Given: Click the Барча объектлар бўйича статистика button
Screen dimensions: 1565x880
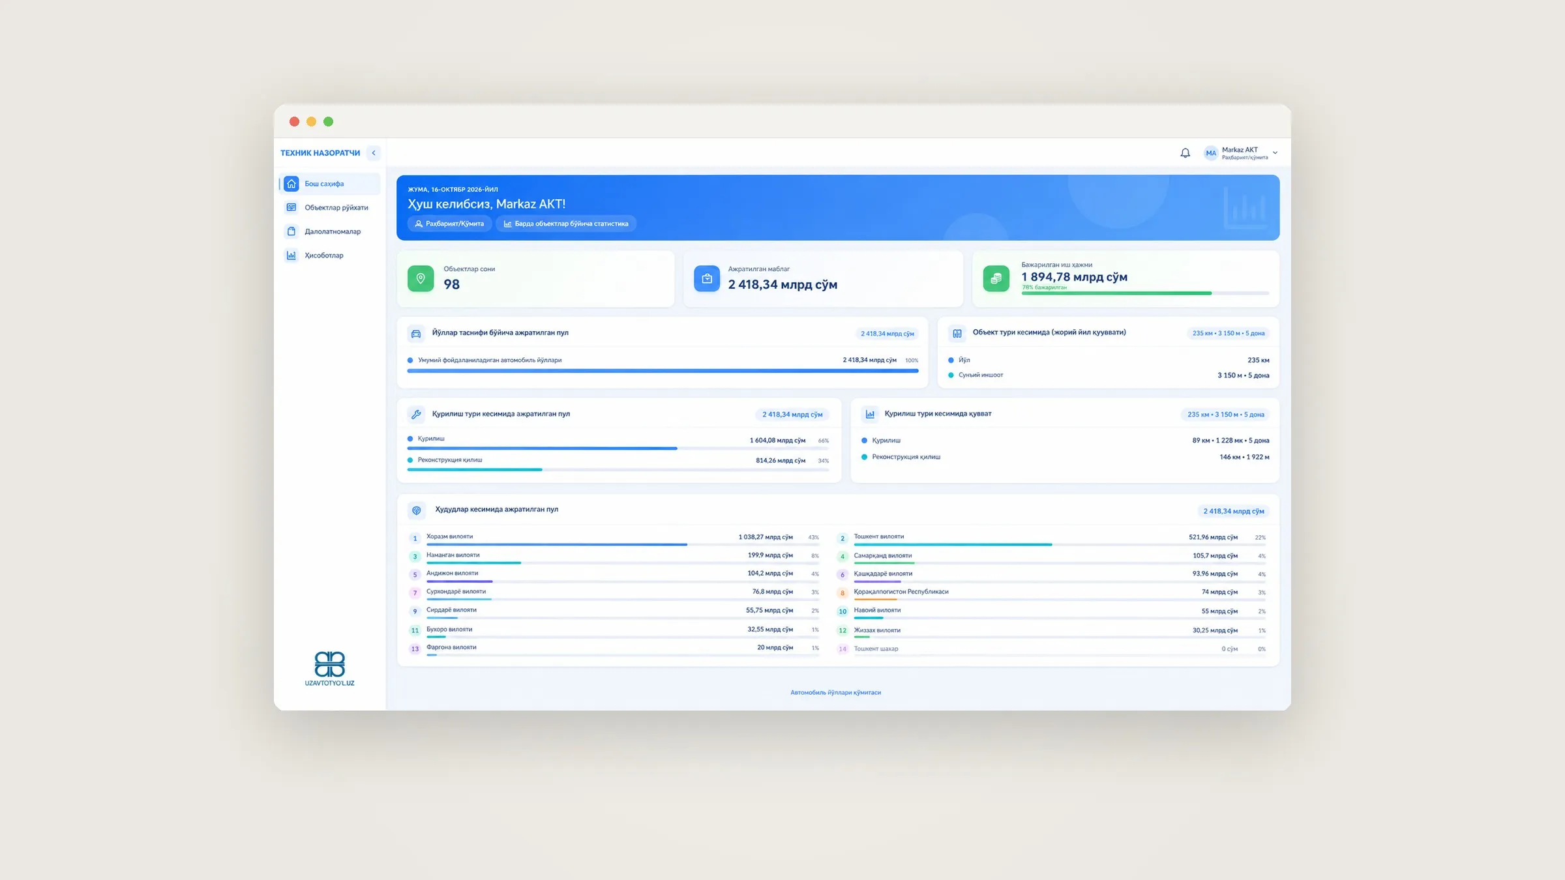Looking at the screenshot, I should (566, 224).
